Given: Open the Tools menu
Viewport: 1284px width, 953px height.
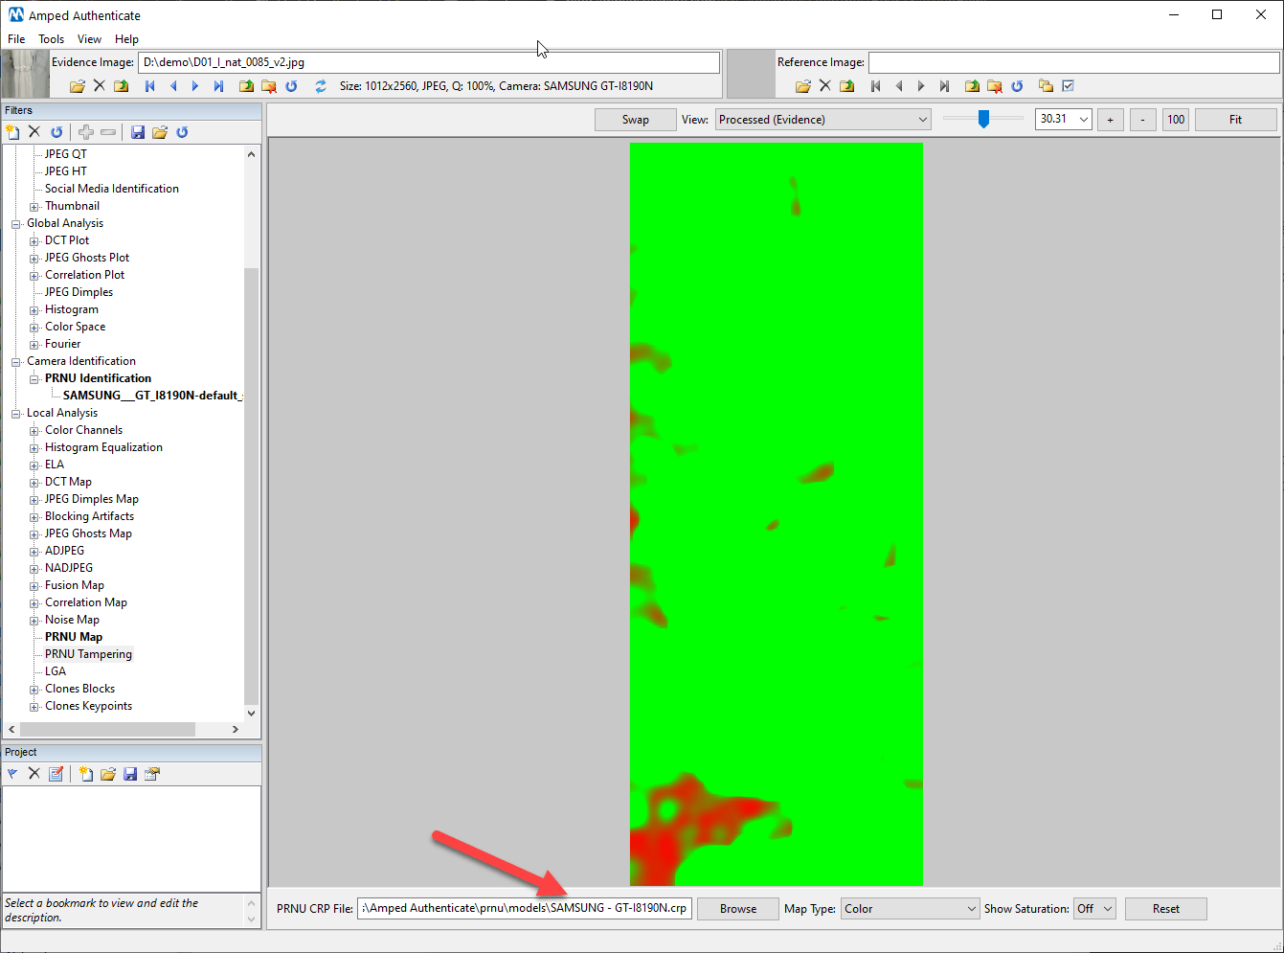Looking at the screenshot, I should click(51, 39).
